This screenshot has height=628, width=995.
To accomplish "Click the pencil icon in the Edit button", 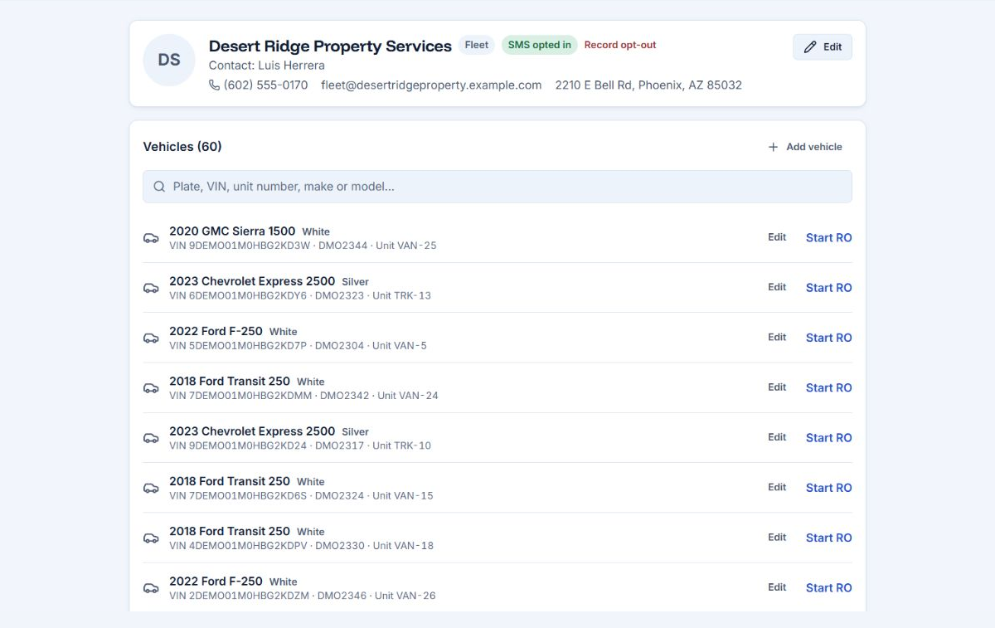I will 810,47.
